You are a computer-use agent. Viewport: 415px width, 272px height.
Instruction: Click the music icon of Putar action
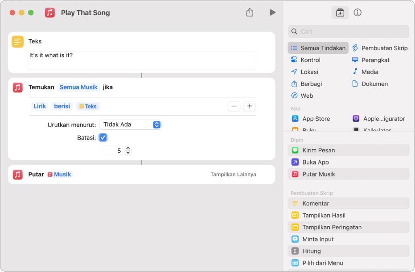[17, 174]
